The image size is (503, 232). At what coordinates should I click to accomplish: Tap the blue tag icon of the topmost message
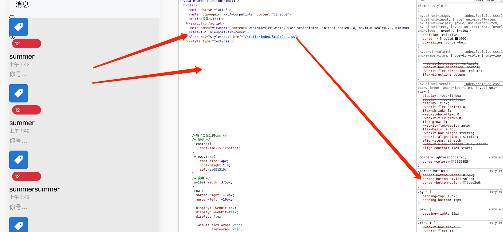click(x=18, y=27)
